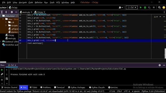Hide the Project tool window
166x93 pixels.
tap(16, 12)
